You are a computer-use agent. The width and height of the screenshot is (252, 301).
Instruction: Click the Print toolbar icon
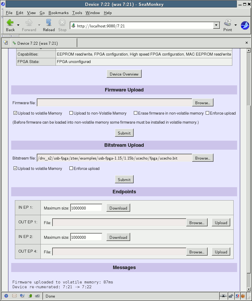(x=228, y=23)
